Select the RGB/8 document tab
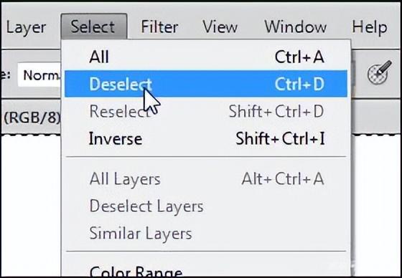 [x=32, y=118]
